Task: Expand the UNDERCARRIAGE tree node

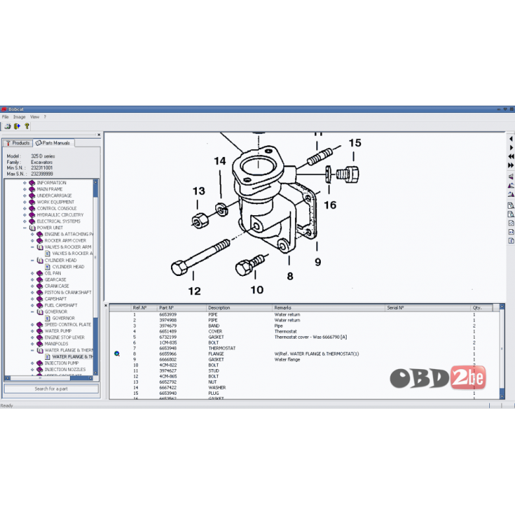Action: pos(24,195)
